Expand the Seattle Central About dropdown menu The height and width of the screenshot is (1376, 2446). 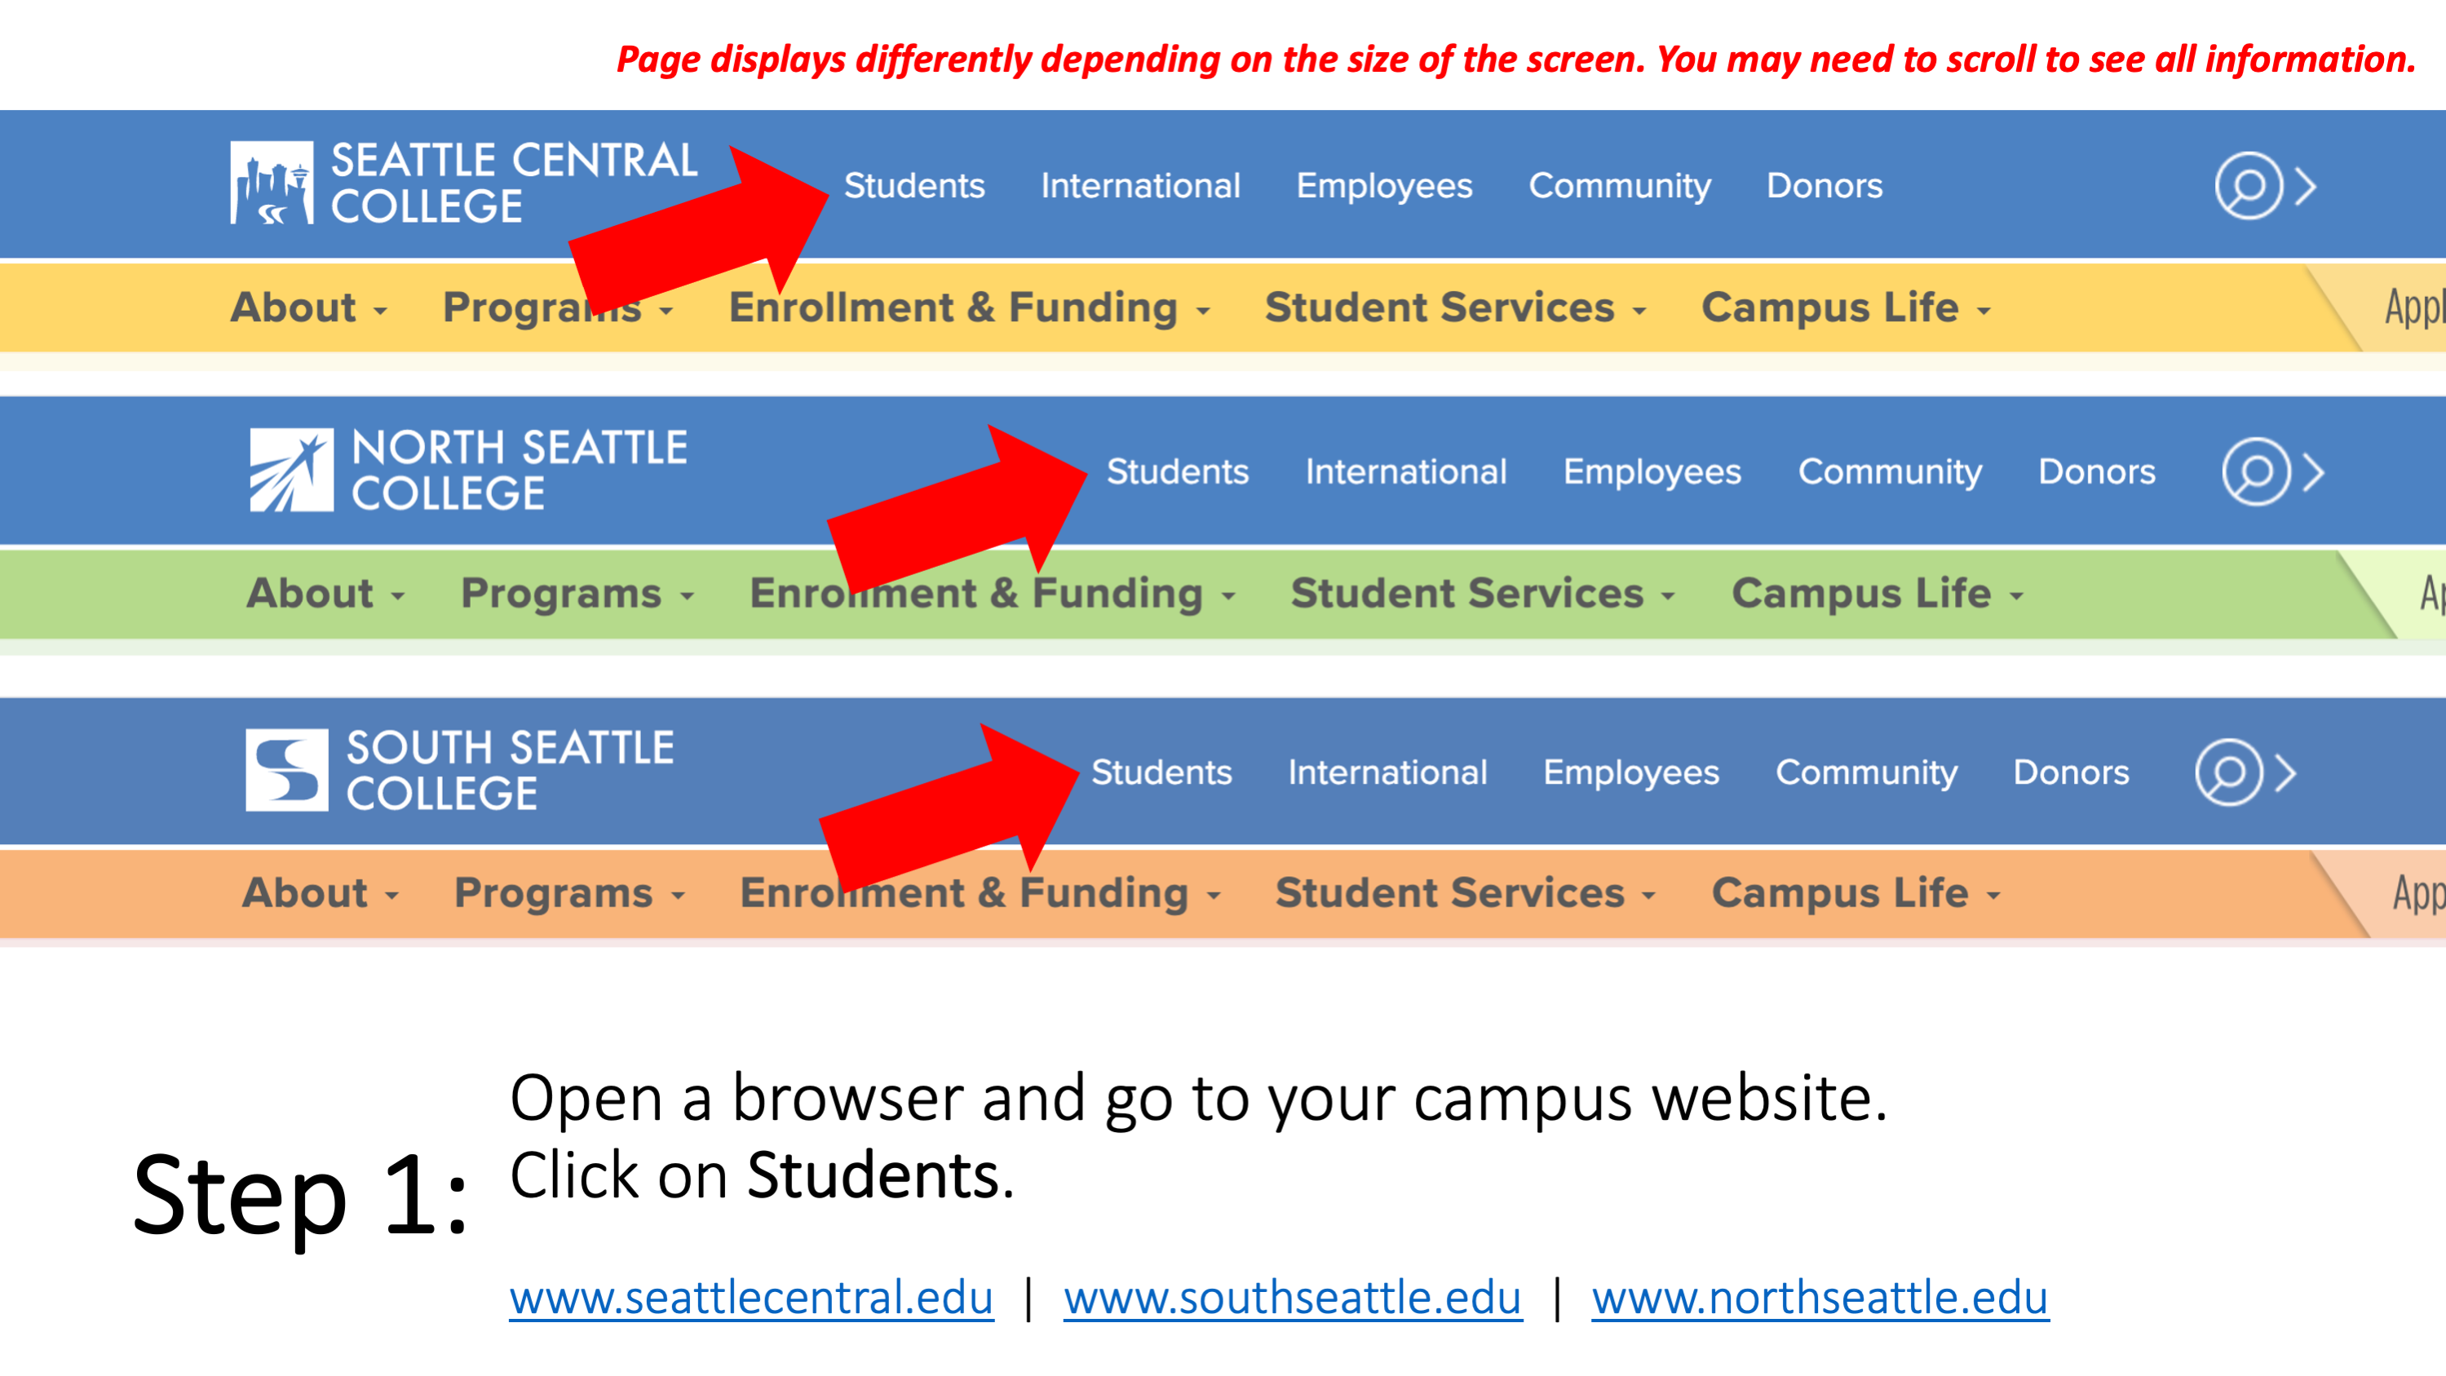[307, 306]
